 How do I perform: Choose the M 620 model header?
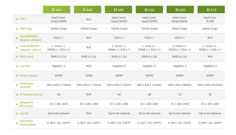180,9
